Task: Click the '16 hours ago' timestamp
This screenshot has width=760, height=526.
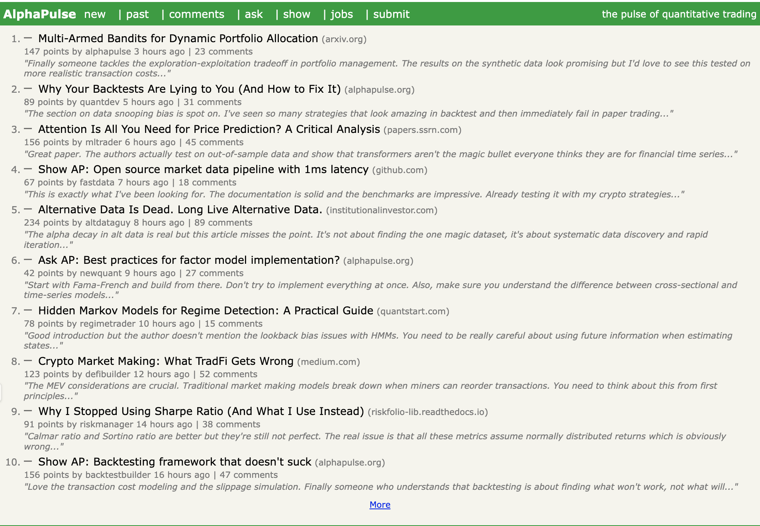Action: pos(182,475)
